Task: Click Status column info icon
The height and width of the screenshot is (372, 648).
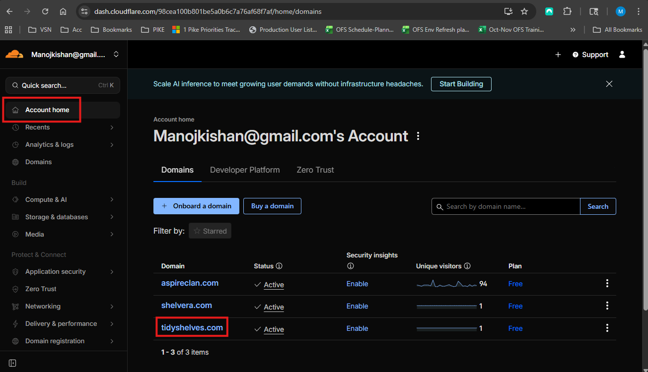Action: coord(279,266)
